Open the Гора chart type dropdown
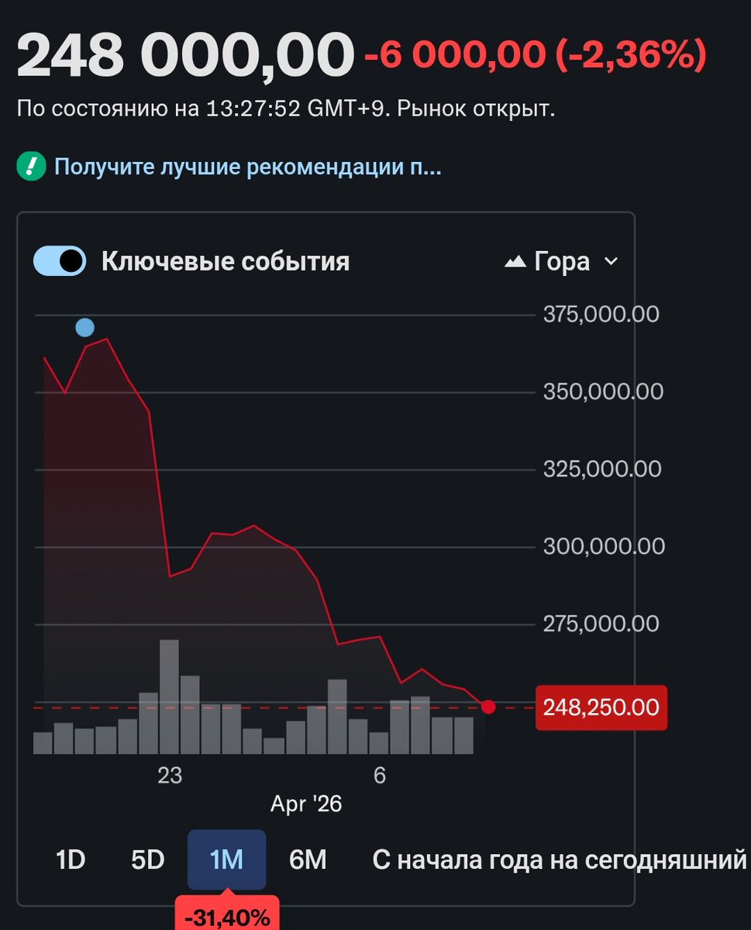Viewport: 751px width, 930px height. (561, 261)
